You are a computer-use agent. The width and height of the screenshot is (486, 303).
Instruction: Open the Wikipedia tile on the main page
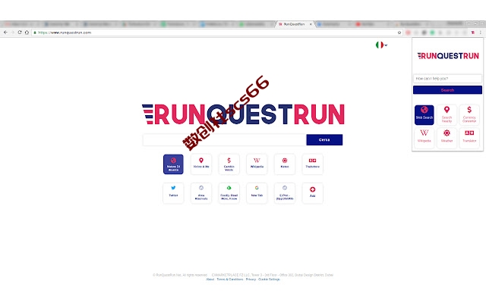tap(257, 164)
